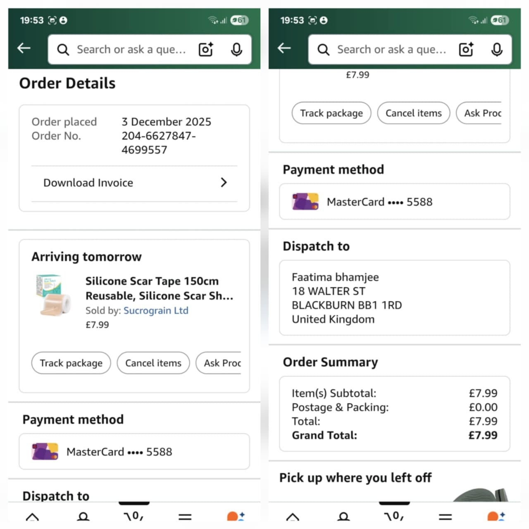This screenshot has height=529, width=529.
Task: Select MasterCard 5588 payment card in right screen
Action: 395,202
